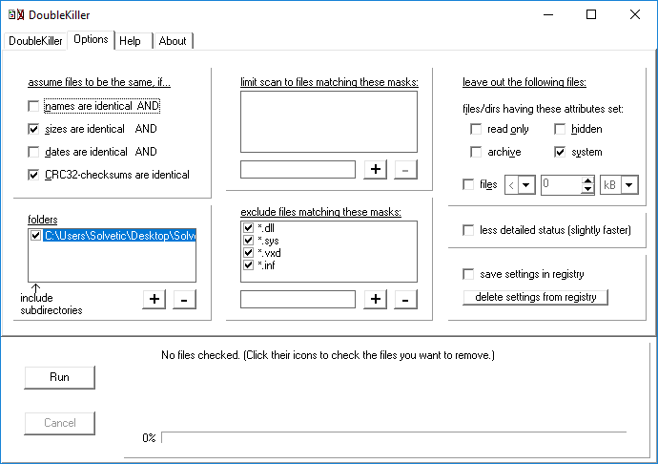Click the limit-scan mask input field

click(x=298, y=169)
